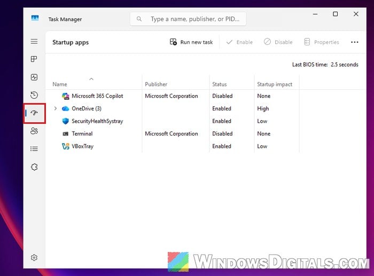374x276 pixels.
Task: Click the Microsoft 365 Copilot icon
Action: (65, 96)
